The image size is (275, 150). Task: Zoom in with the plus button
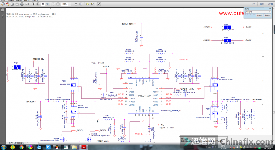(x=58, y=4)
